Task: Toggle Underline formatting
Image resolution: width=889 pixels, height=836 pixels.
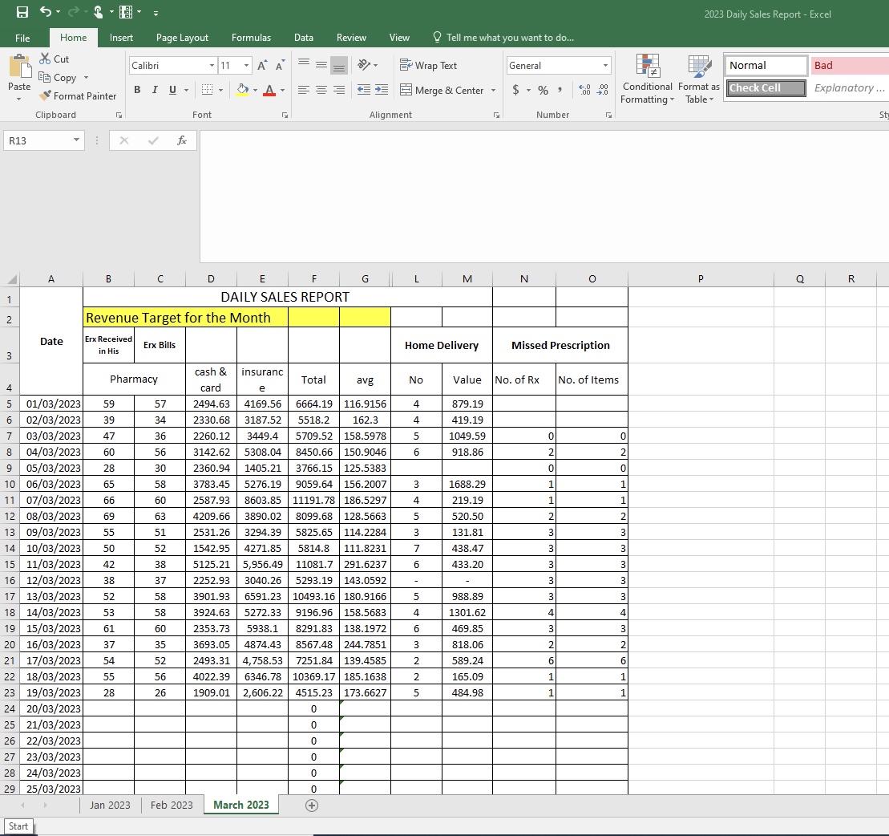Action: point(172,90)
